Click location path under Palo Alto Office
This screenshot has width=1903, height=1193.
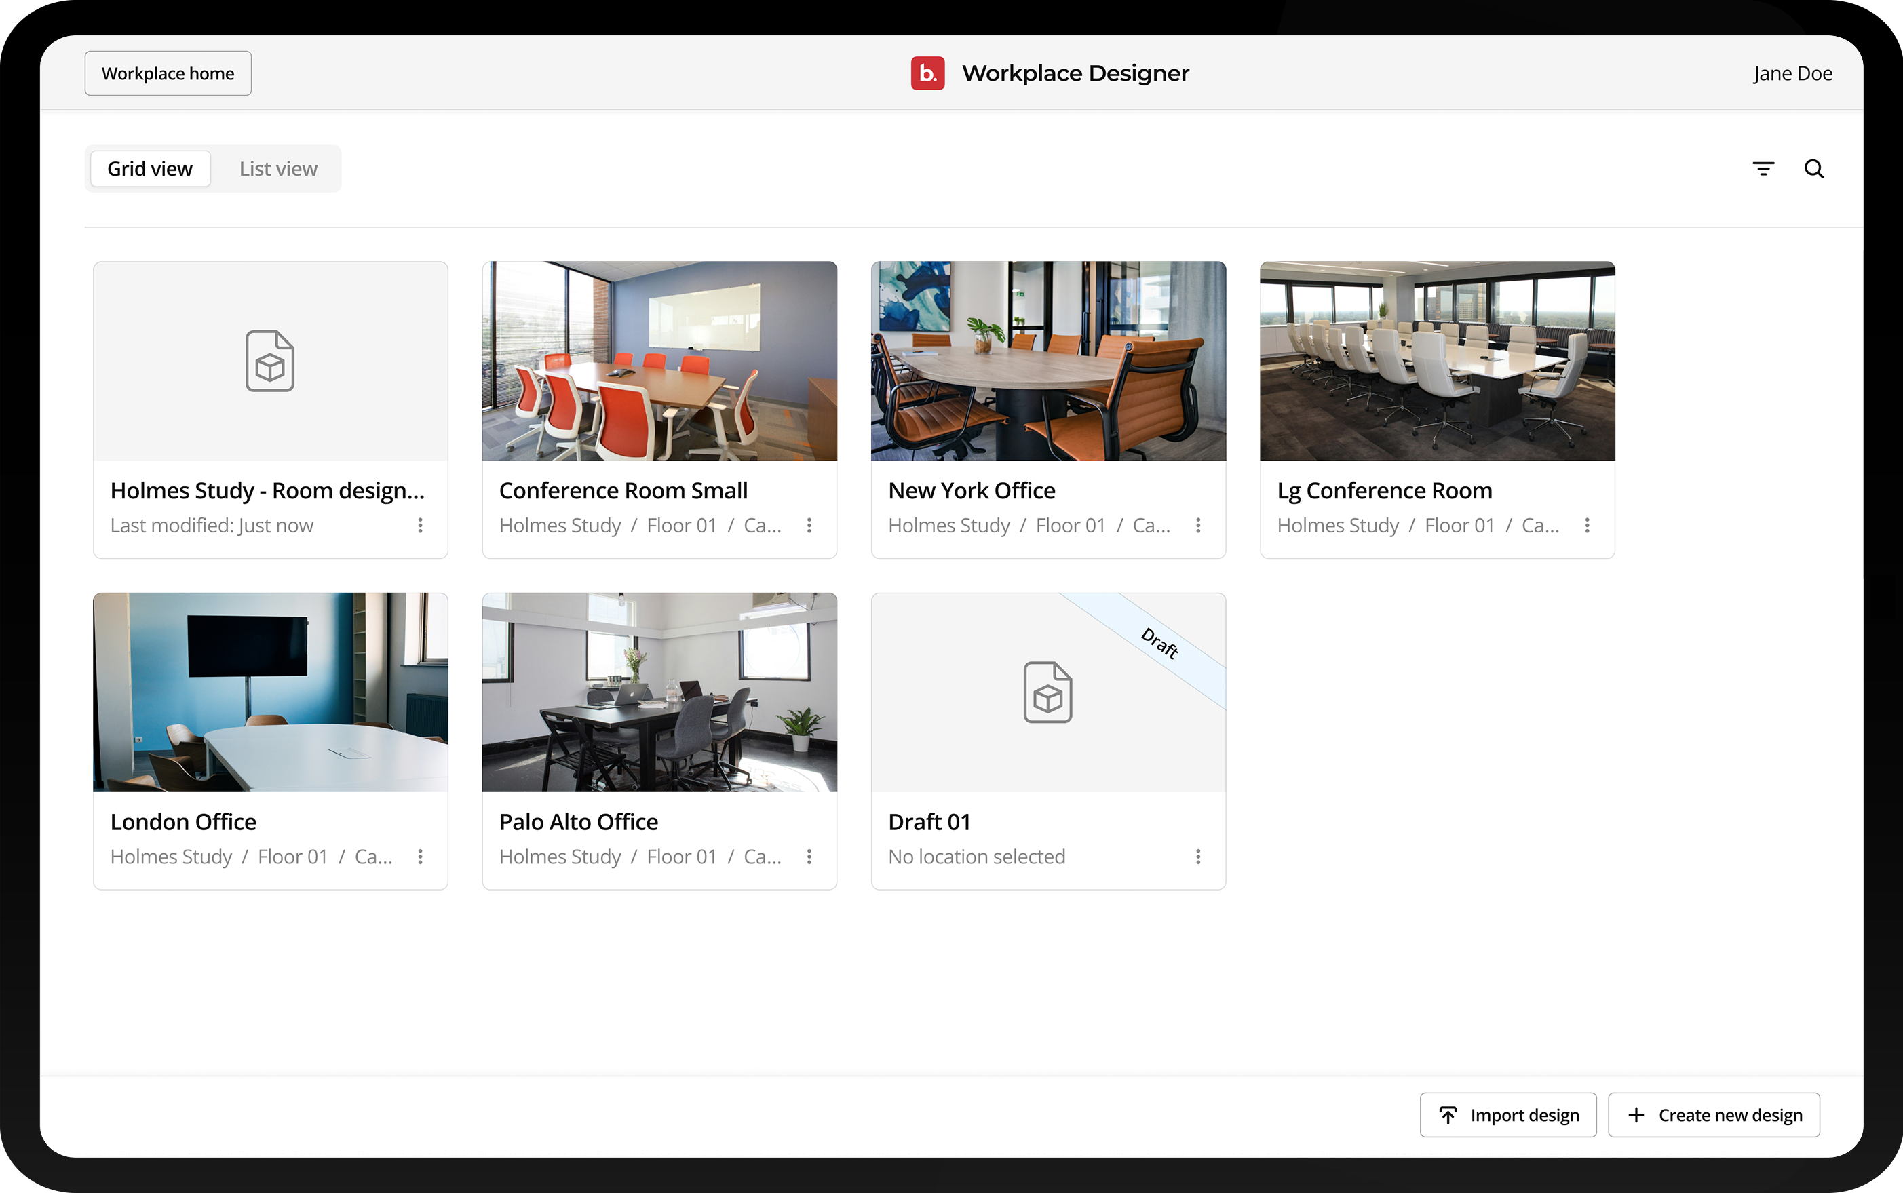tap(640, 857)
